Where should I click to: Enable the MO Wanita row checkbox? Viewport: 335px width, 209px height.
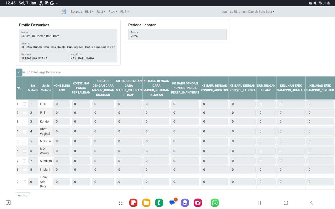(x=25, y=151)
